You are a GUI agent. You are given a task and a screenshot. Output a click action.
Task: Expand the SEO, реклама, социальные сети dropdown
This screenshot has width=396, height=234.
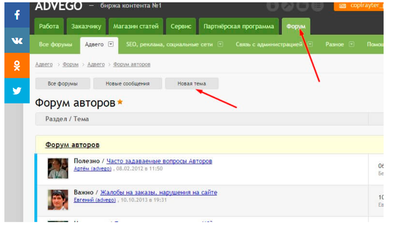pos(220,44)
